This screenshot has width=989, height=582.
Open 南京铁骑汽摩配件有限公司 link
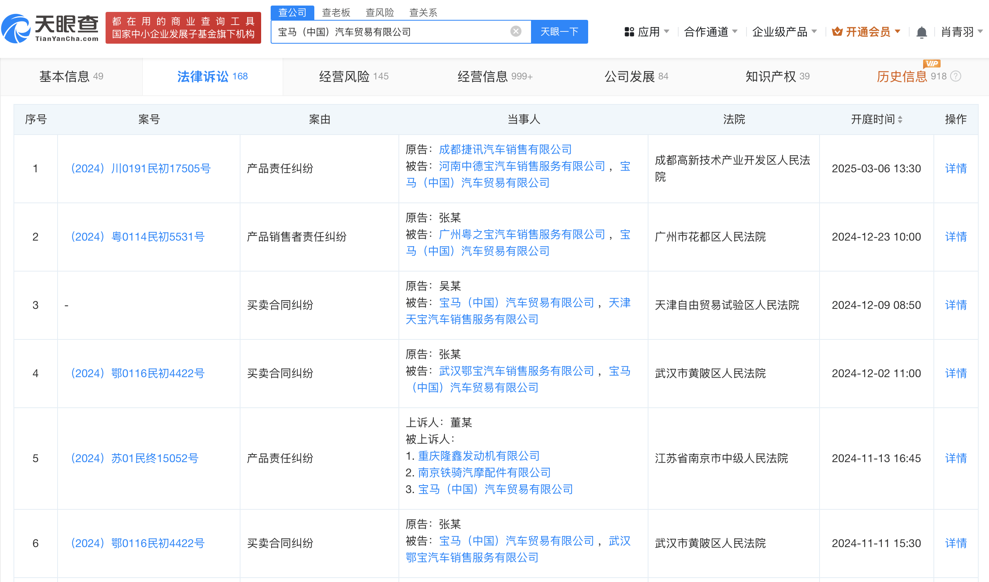[484, 472]
